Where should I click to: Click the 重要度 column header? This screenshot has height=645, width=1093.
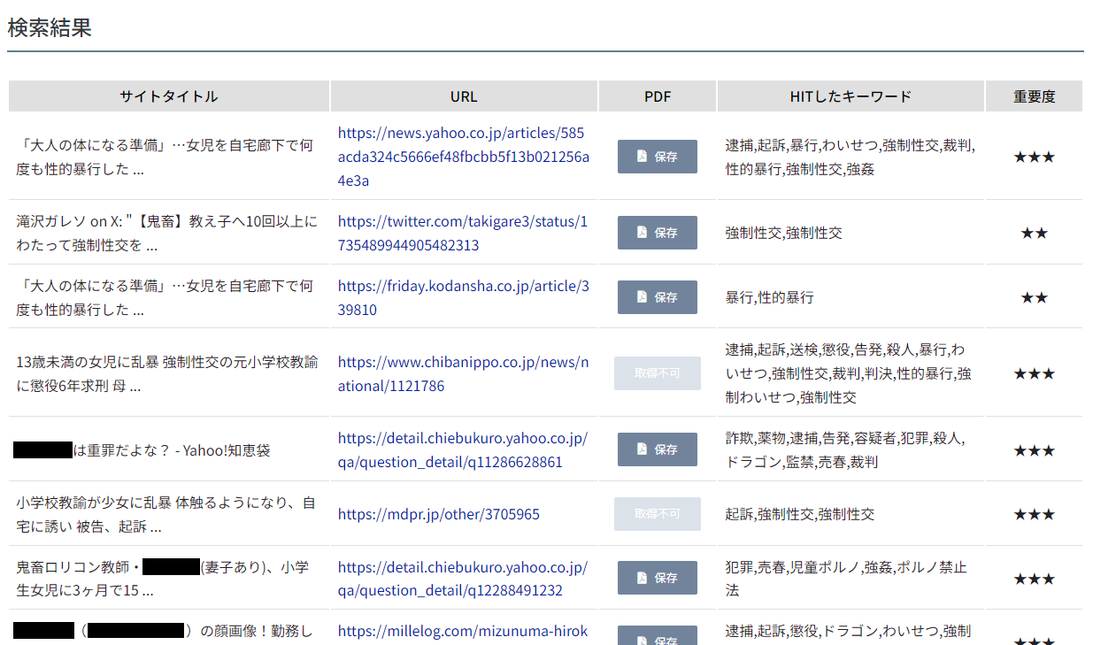pos(1034,96)
